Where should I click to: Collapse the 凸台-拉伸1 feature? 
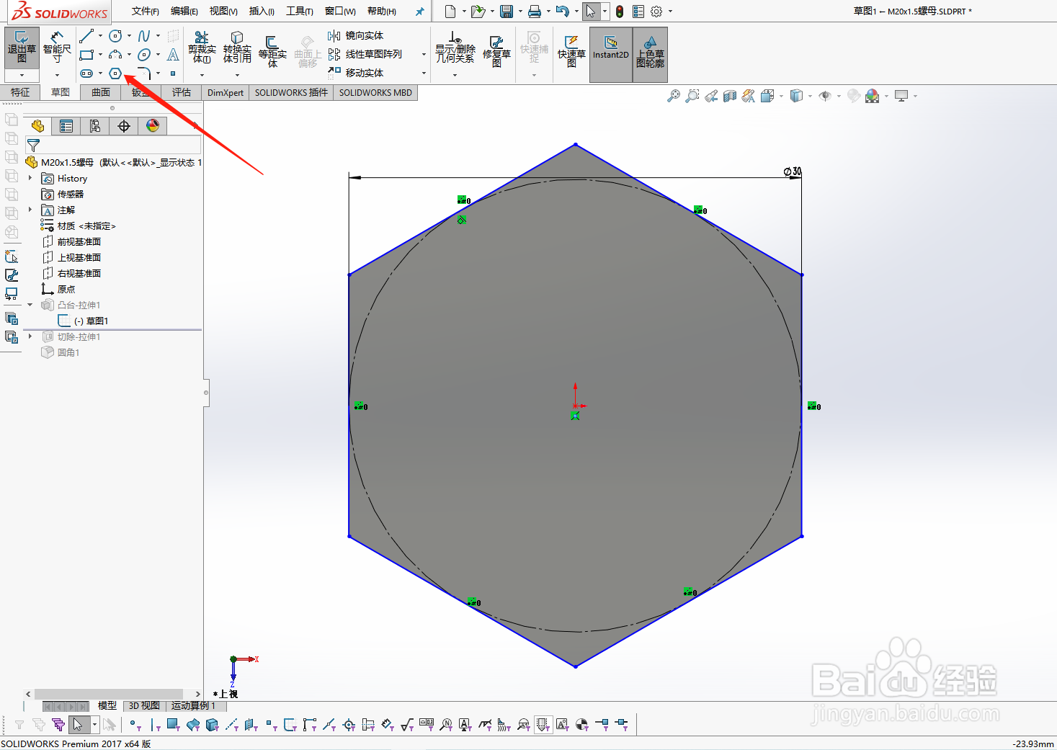tap(30, 305)
